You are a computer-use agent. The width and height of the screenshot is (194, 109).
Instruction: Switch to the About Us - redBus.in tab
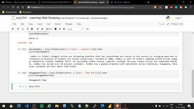pos(127,2)
